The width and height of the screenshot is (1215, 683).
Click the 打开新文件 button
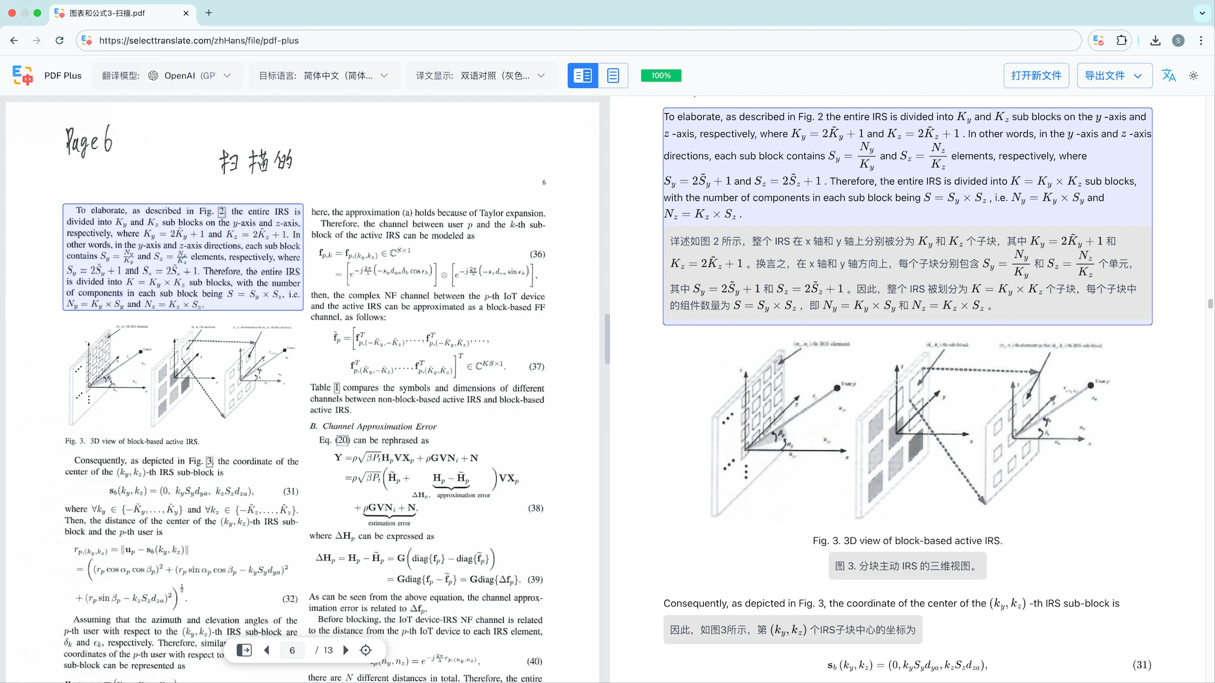pos(1036,75)
